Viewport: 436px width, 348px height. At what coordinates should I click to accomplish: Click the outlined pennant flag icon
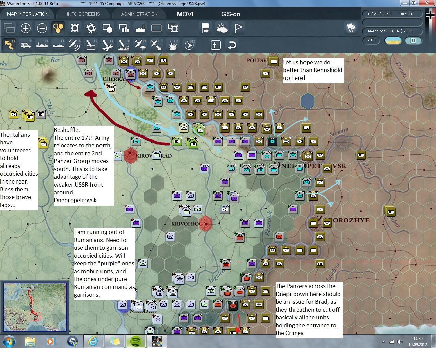pyautogui.click(x=238, y=28)
